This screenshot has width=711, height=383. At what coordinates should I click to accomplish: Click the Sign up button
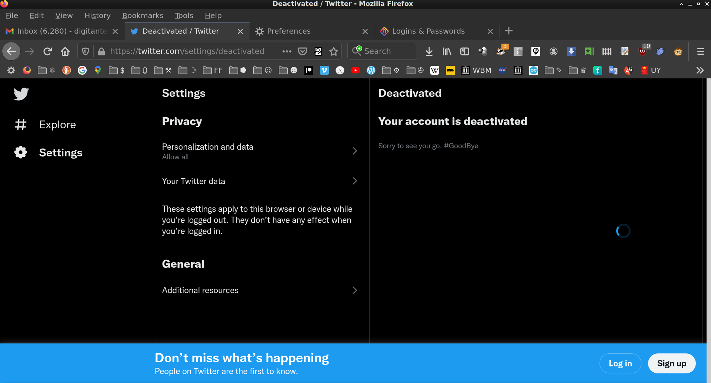pos(671,363)
